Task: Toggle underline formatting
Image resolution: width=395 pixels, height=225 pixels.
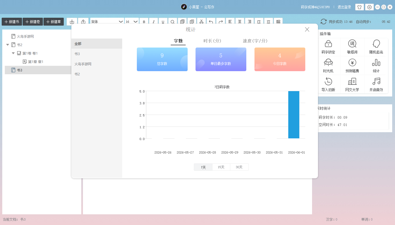Action: coord(163,22)
